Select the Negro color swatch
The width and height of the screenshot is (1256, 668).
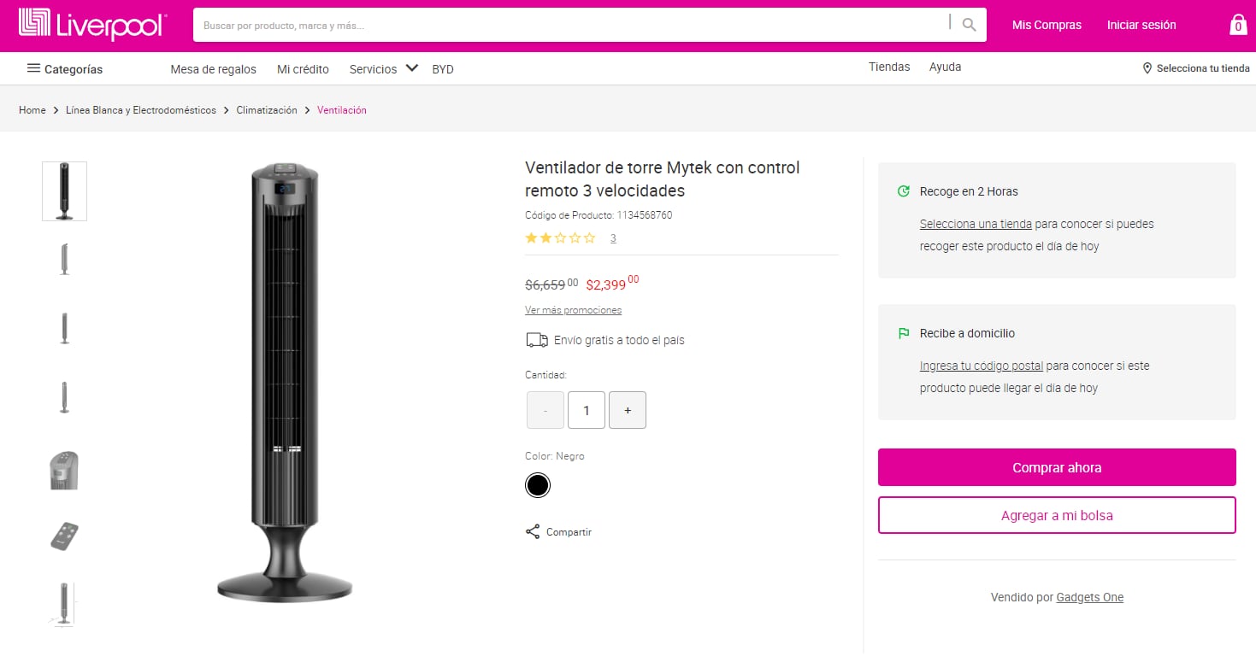(538, 484)
